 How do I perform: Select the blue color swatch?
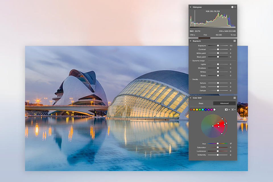206,109
